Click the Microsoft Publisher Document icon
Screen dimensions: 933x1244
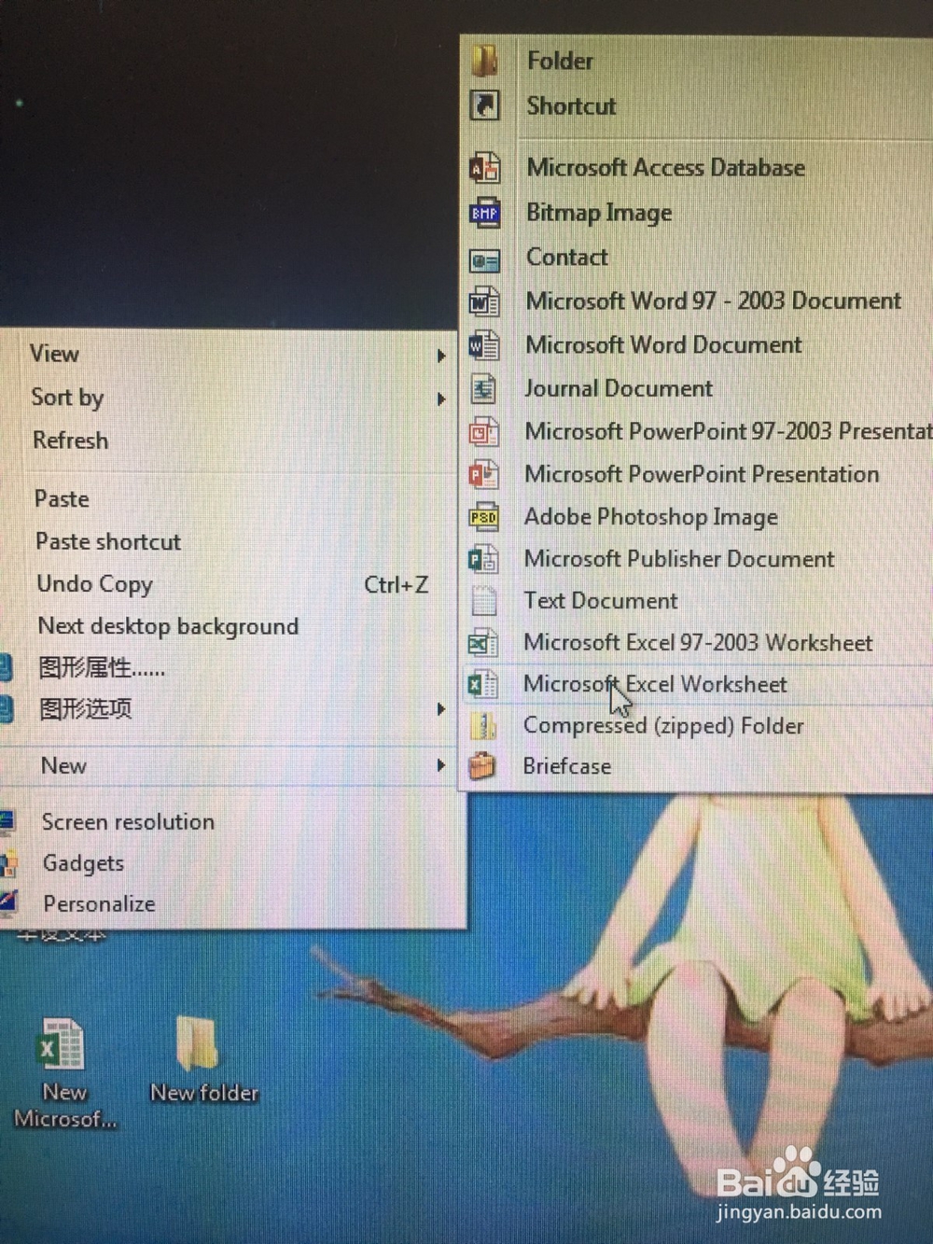pyautogui.click(x=482, y=559)
